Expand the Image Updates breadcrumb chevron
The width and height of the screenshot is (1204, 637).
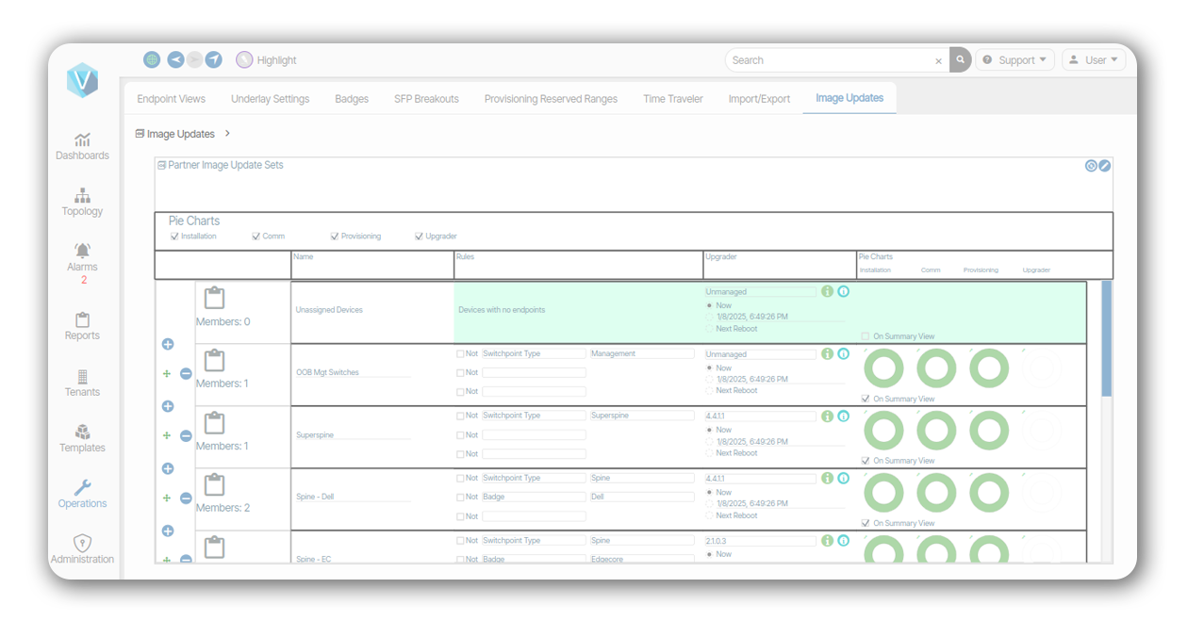pos(227,134)
